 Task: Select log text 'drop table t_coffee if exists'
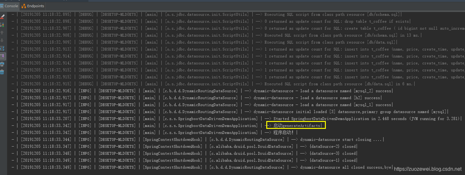(377, 21)
